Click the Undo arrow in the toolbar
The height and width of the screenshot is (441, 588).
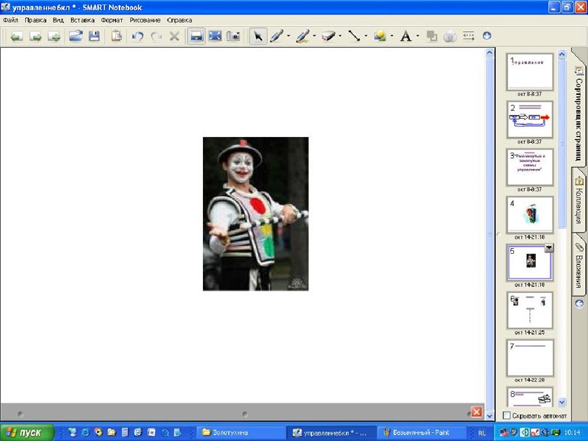(138, 36)
